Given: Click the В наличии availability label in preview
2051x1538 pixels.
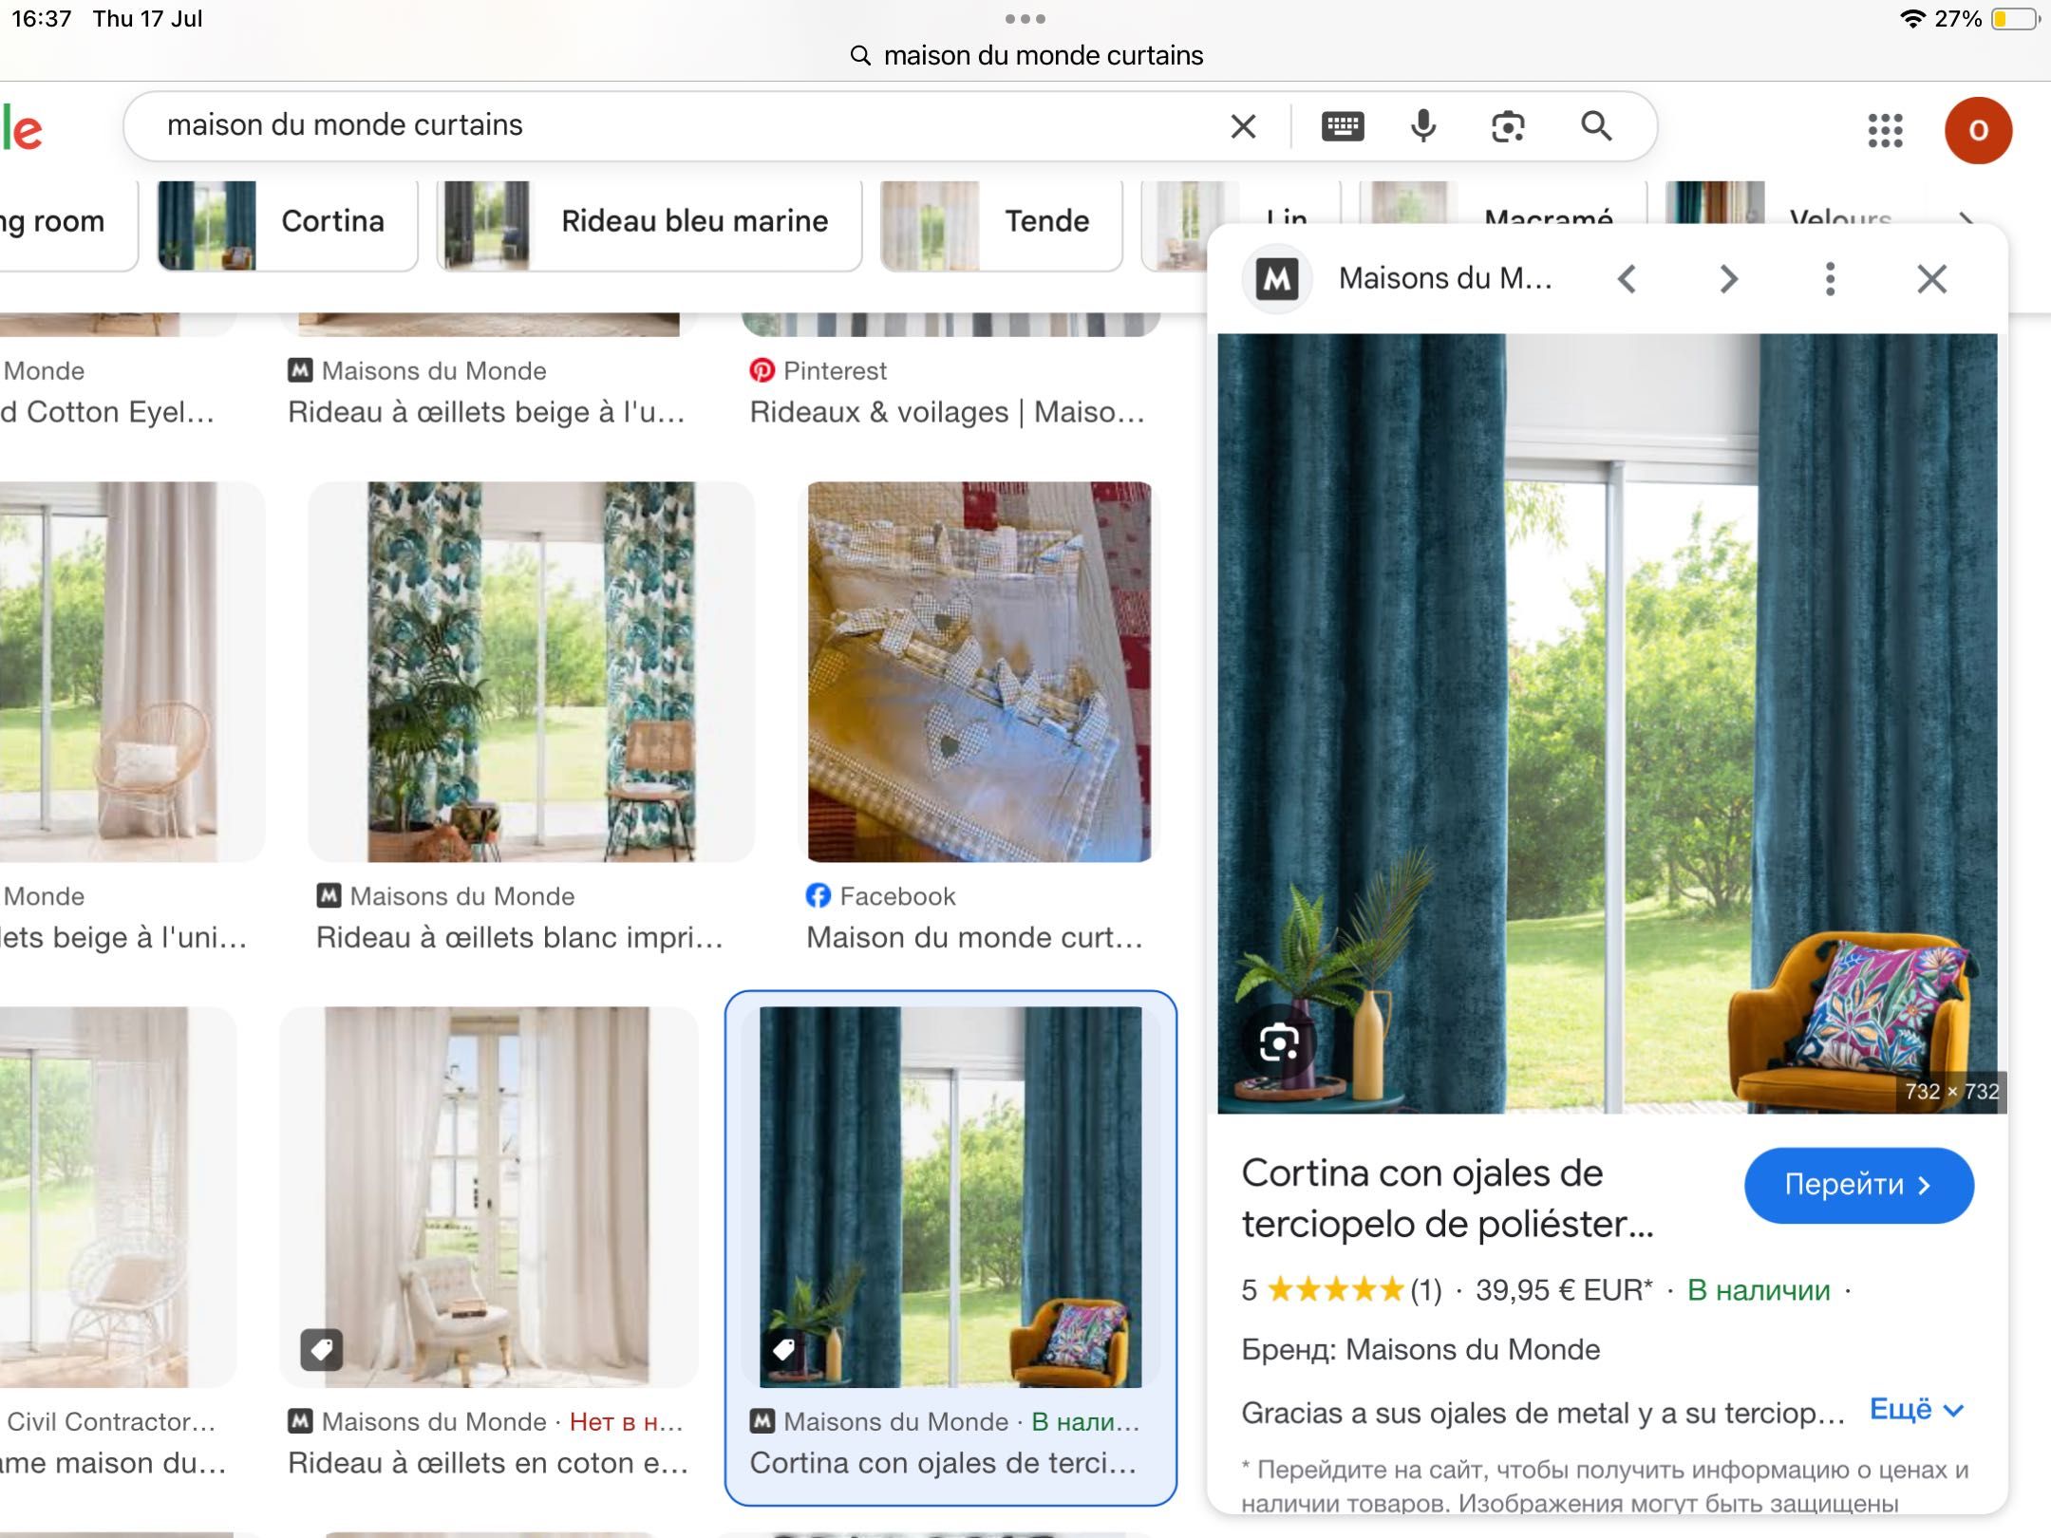Looking at the screenshot, I should (x=1759, y=1290).
